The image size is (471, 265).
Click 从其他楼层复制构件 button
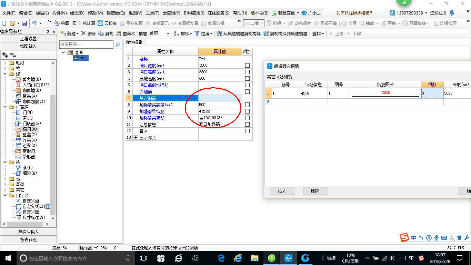[x=239, y=33]
